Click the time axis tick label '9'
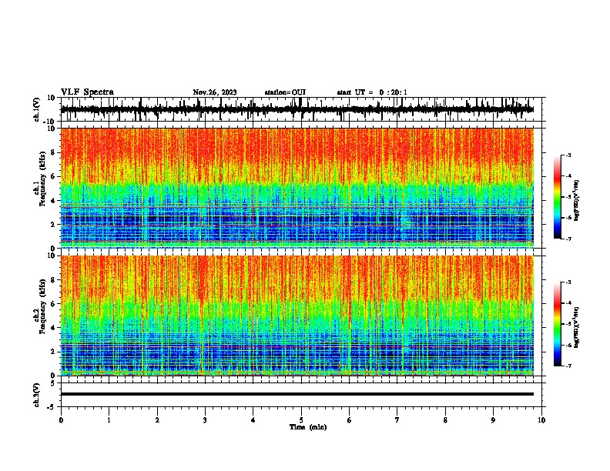Image resolution: width=610 pixels, height=471 pixels. 493,420
